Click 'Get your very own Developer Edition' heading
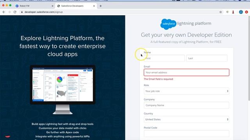 pyautogui.click(x=186, y=35)
